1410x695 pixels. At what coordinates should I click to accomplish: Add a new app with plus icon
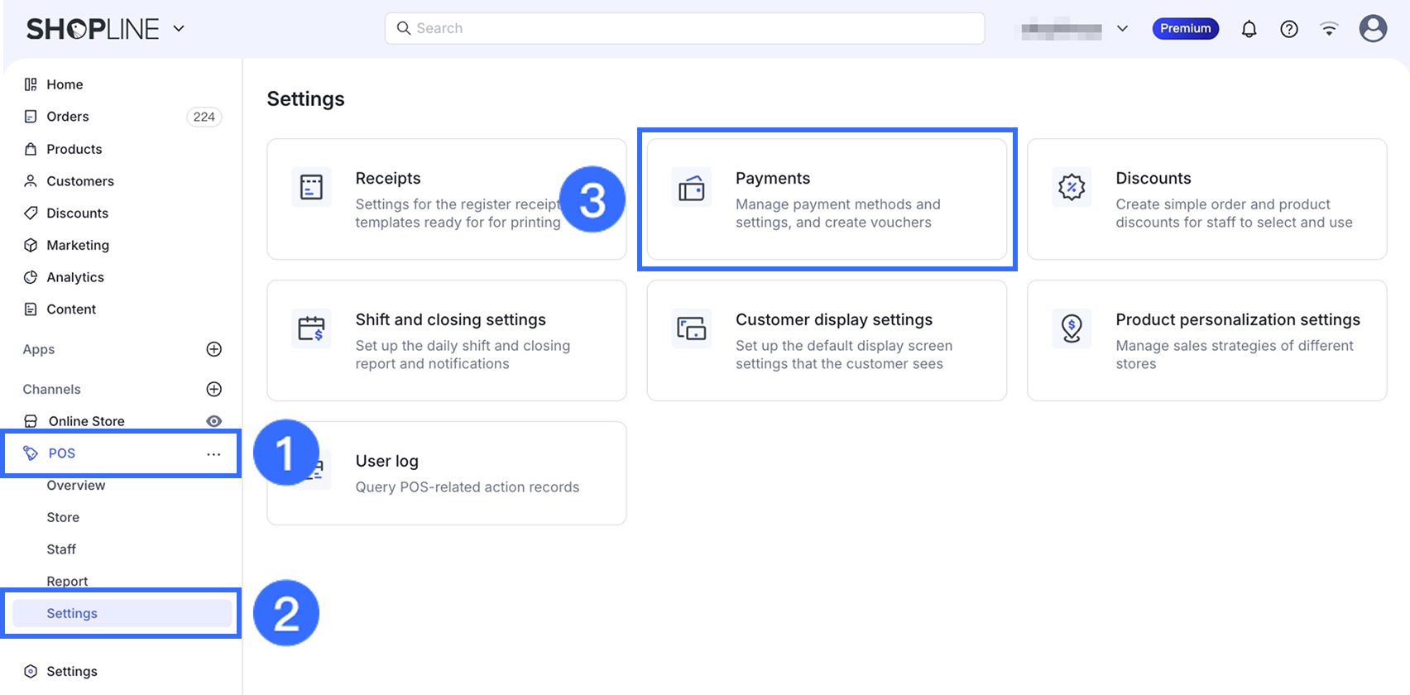click(x=213, y=349)
